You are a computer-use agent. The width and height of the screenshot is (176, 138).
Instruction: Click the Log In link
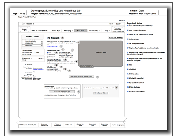[x=111, y=24]
